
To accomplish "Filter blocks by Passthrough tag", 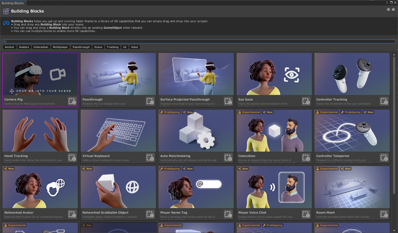I will [81, 47].
